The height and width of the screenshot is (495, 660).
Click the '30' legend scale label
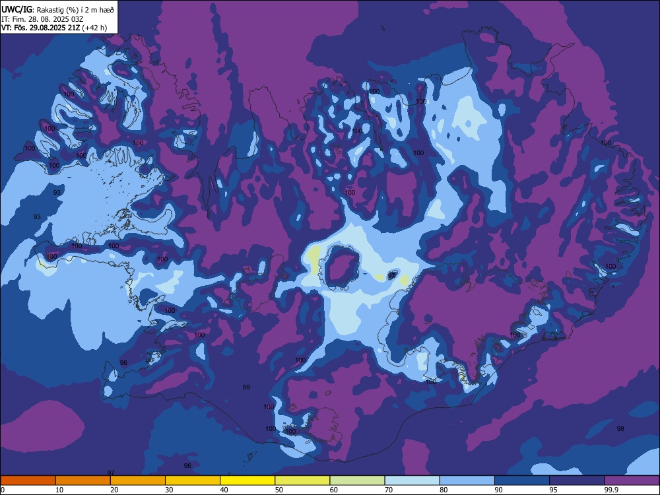[x=169, y=490]
